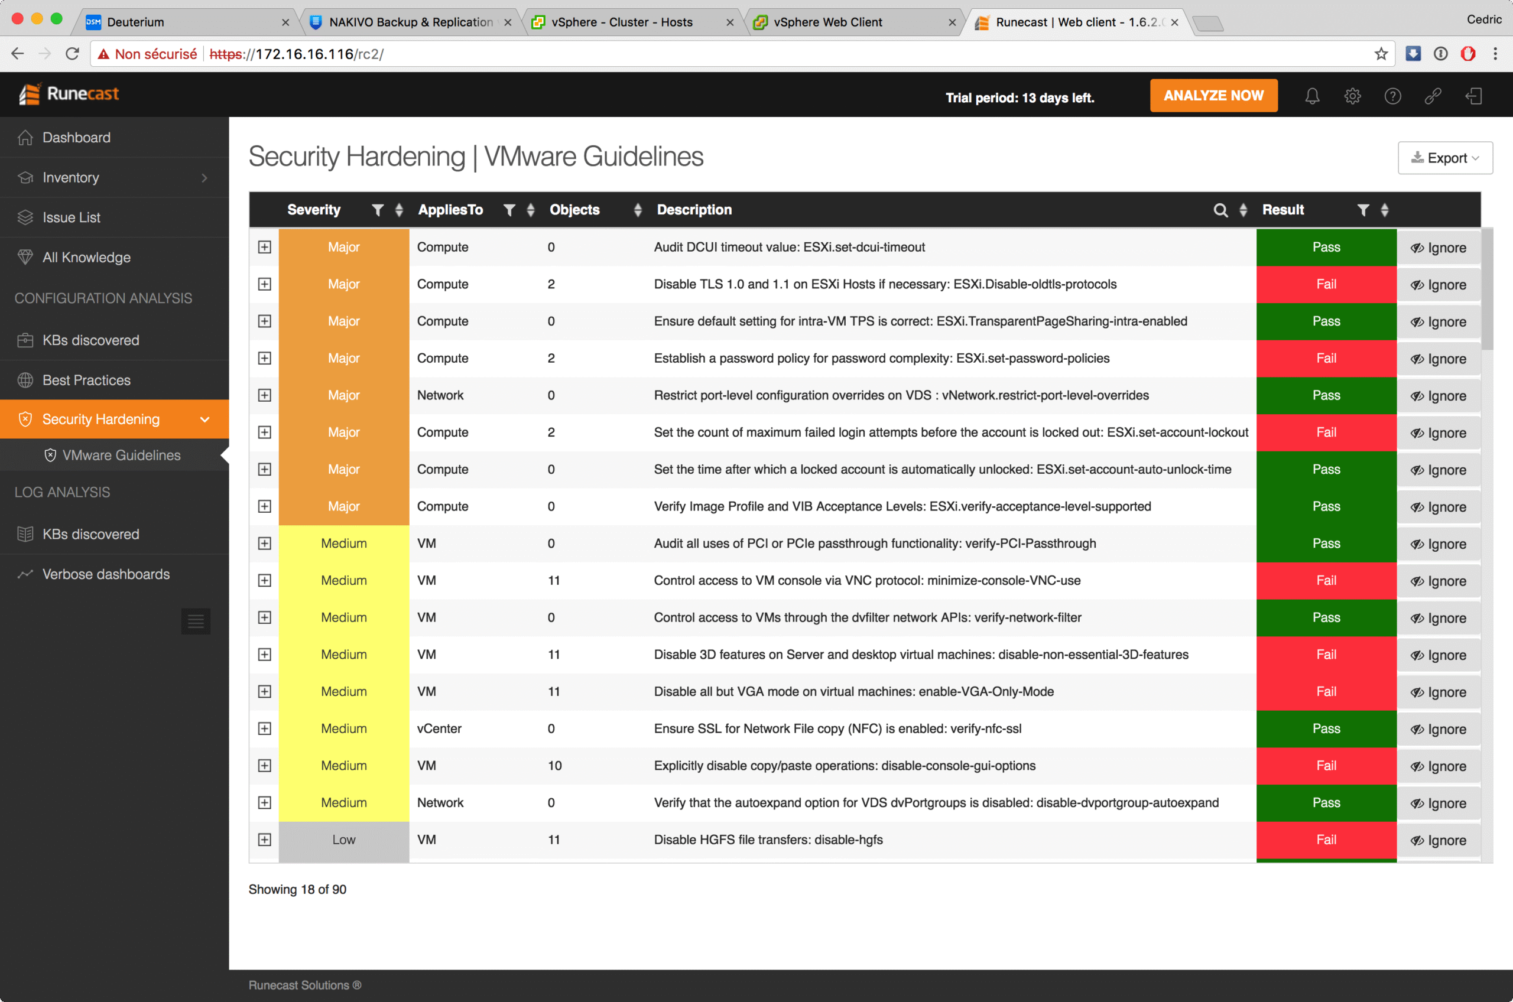This screenshot has width=1513, height=1002.
Task: Open the Export dropdown
Action: click(1444, 158)
